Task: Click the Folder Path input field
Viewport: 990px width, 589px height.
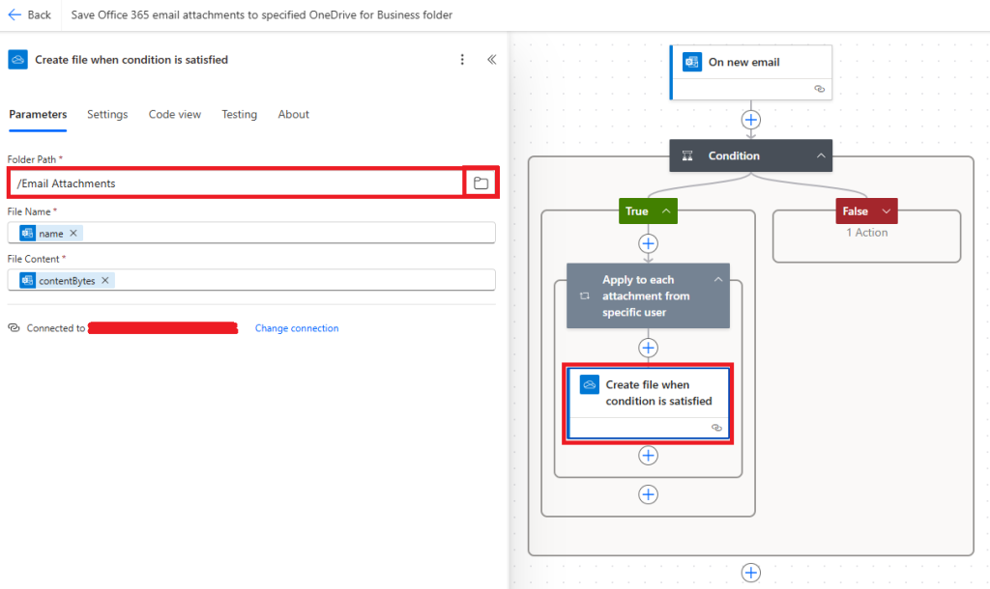Action: click(236, 183)
